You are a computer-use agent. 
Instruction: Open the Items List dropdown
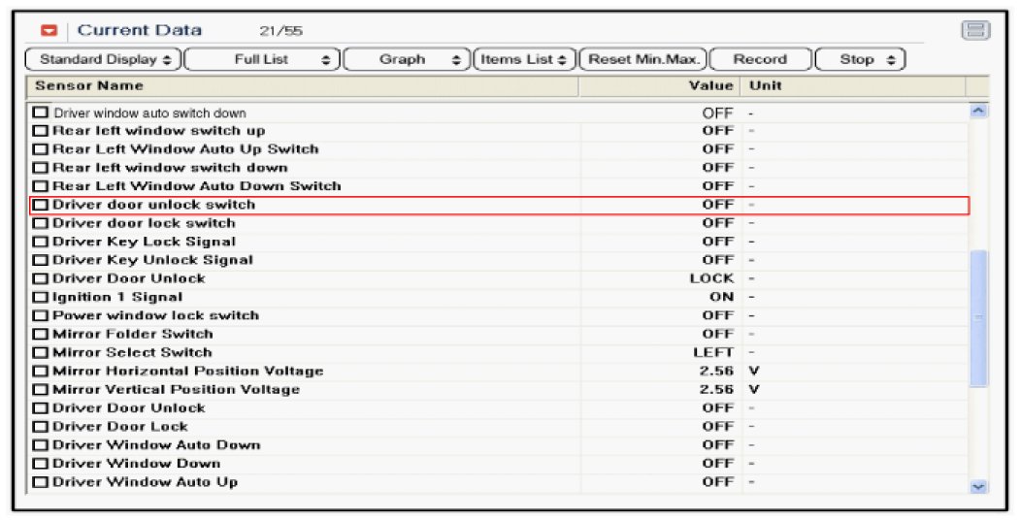[527, 59]
